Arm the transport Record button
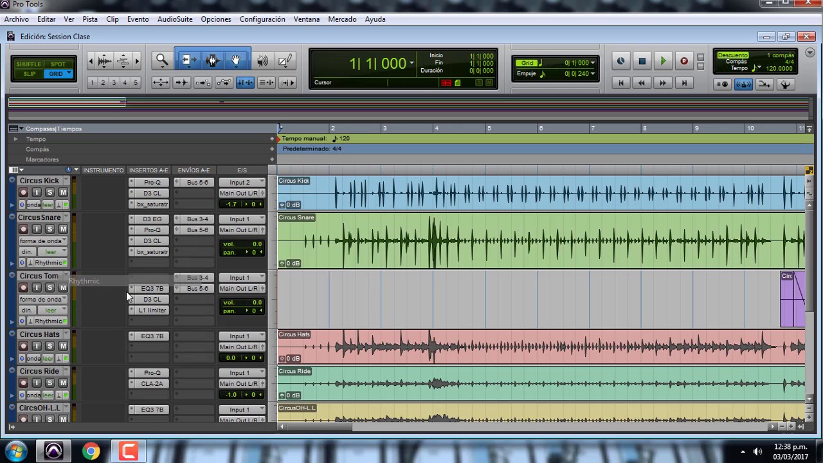Image resolution: width=823 pixels, height=463 pixels. click(x=684, y=61)
